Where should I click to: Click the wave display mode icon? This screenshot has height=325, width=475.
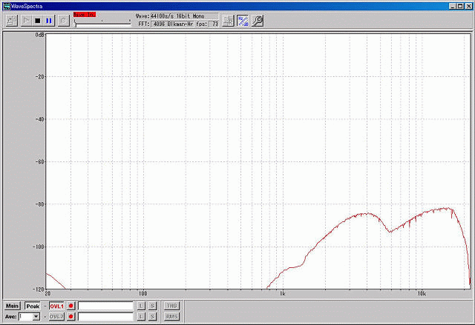click(x=229, y=21)
